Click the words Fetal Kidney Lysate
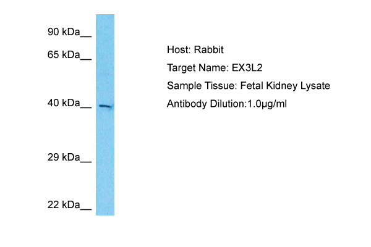 (285, 86)
